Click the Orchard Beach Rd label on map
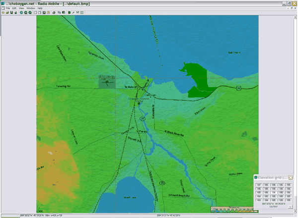298x218 pixels. pos(179,196)
